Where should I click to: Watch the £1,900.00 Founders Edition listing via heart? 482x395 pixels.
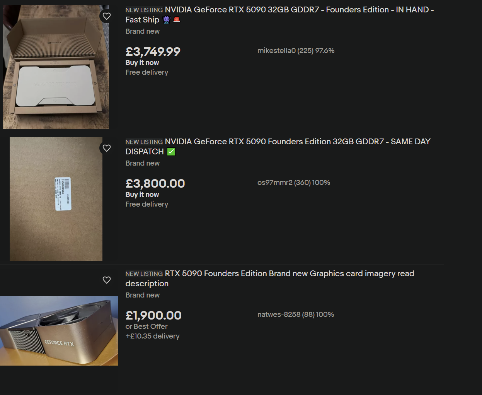click(x=107, y=280)
